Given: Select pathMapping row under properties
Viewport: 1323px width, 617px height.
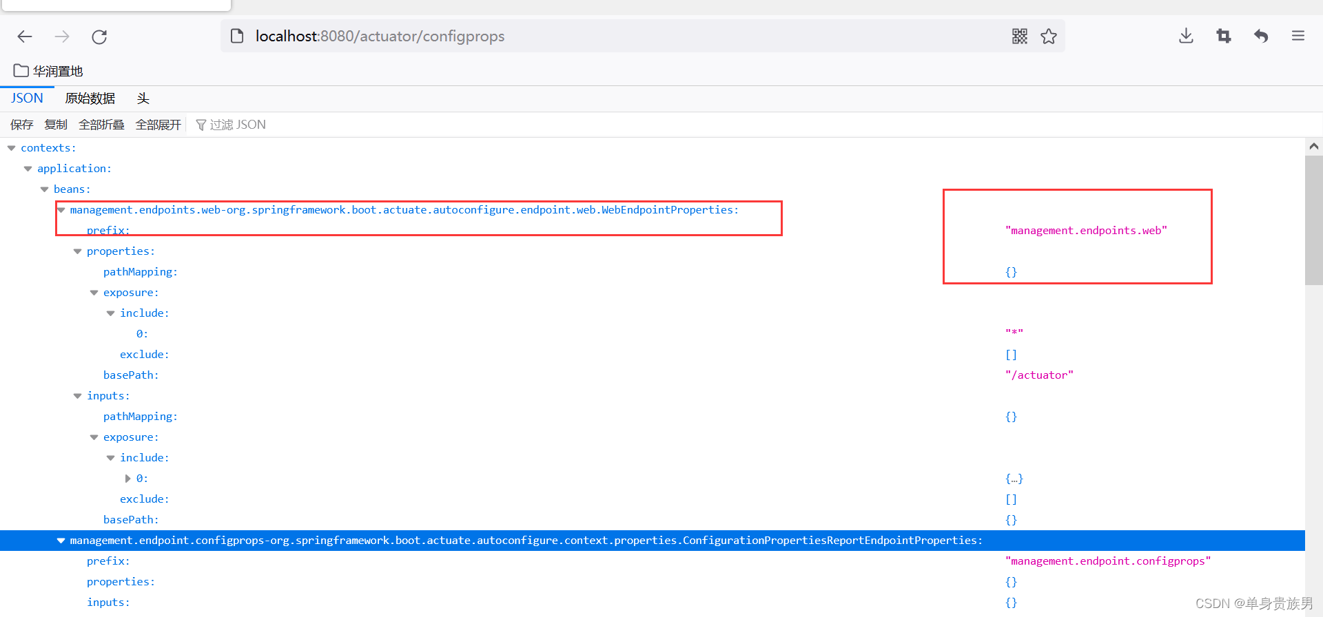Looking at the screenshot, I should point(653,272).
